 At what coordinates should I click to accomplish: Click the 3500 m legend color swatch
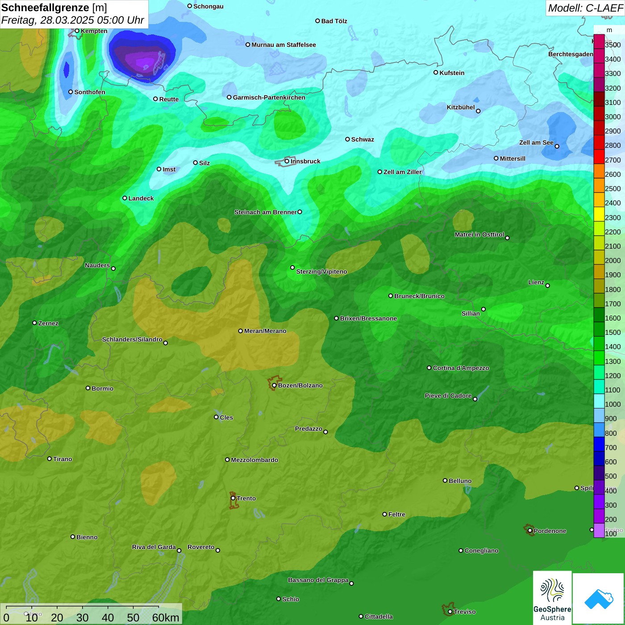click(599, 42)
